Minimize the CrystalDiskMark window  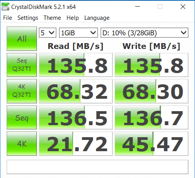tap(138, 7)
